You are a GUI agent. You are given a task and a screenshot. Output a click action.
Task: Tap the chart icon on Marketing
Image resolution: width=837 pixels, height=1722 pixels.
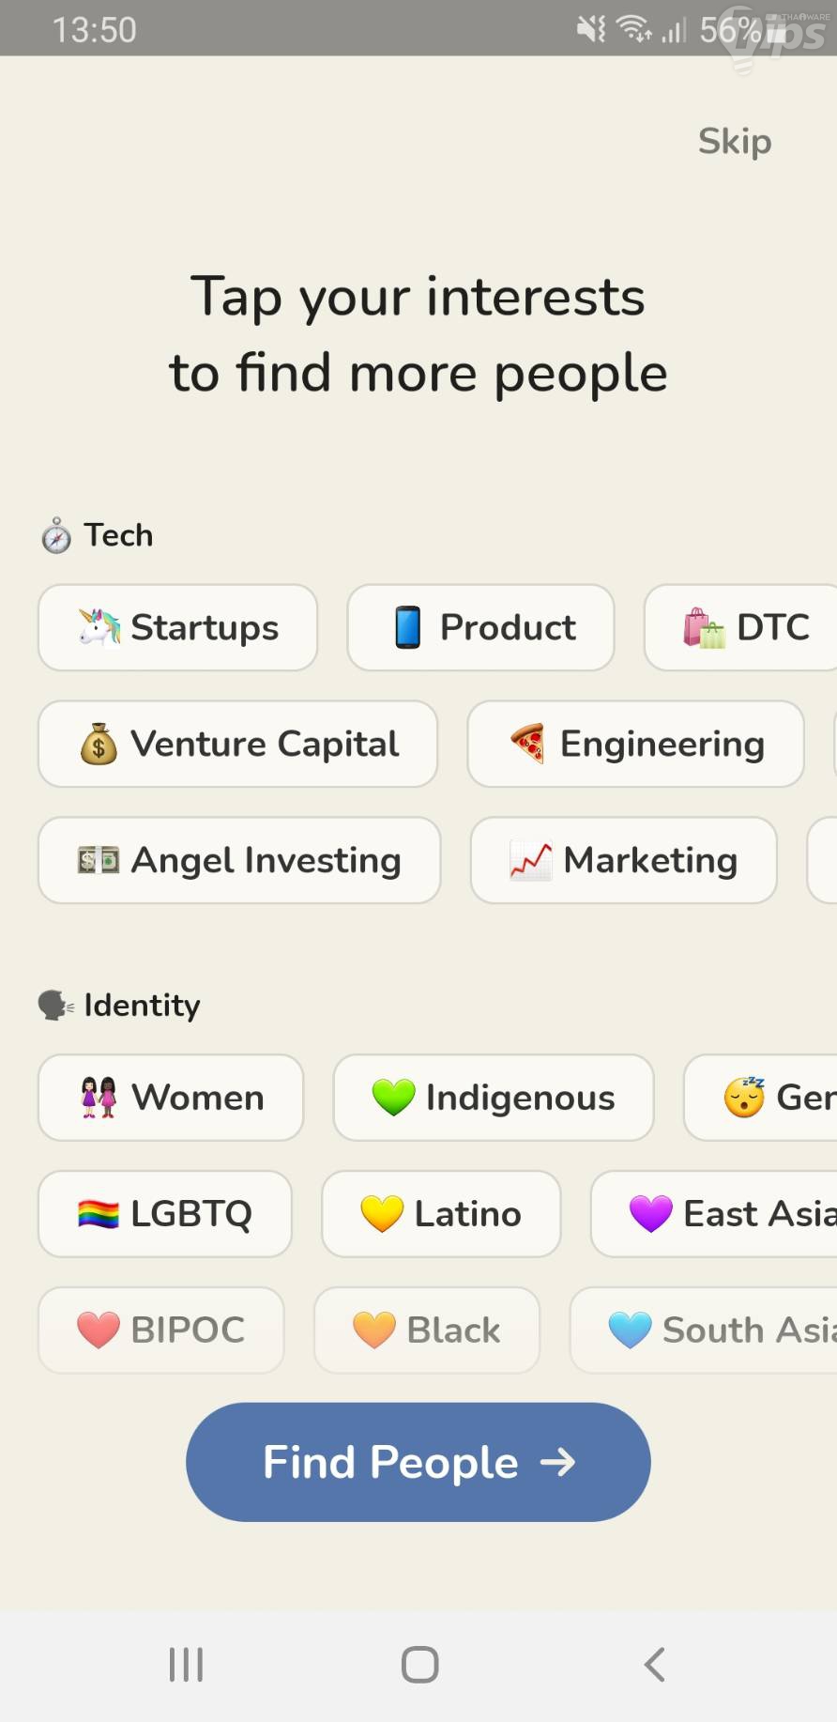coord(530,860)
